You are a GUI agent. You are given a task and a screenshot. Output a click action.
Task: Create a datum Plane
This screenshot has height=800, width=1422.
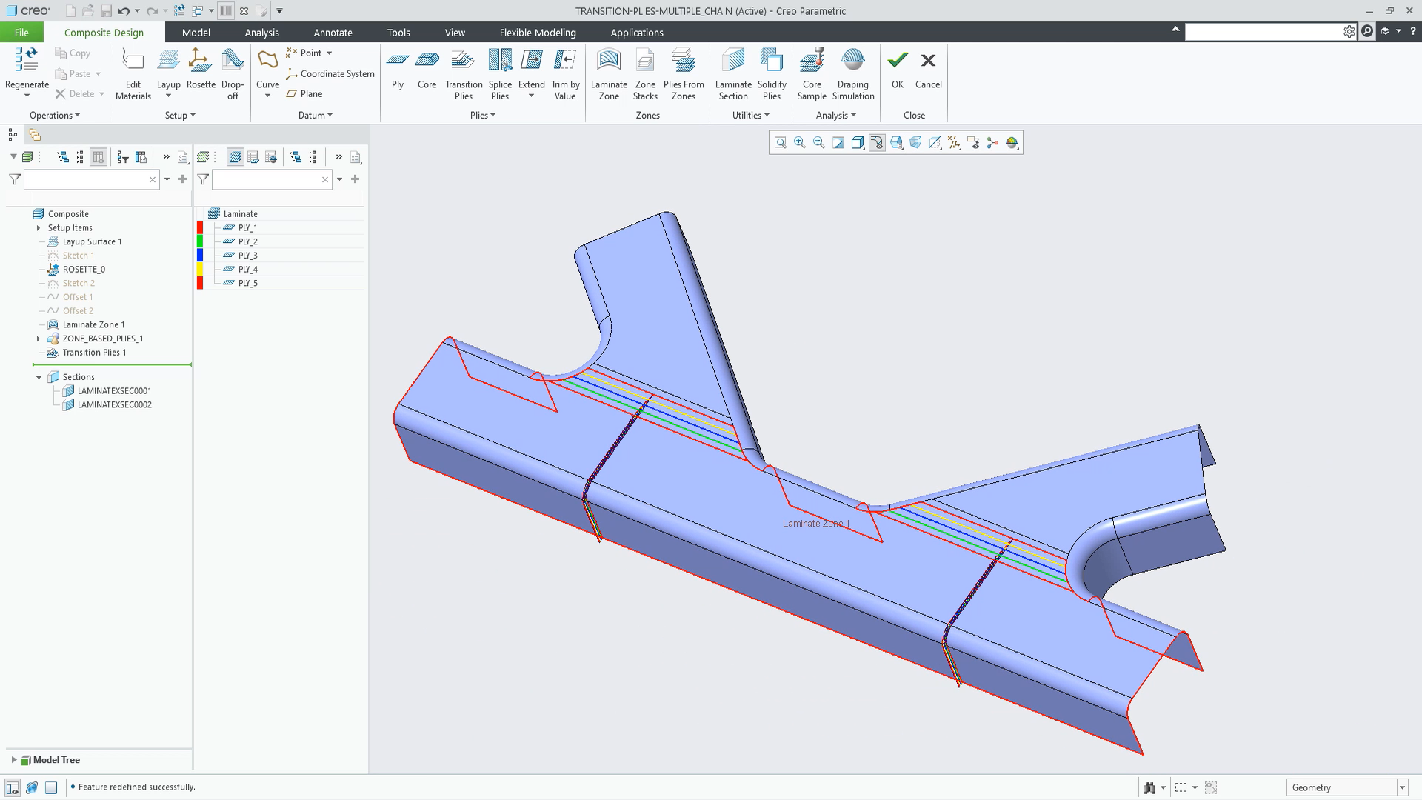click(x=304, y=94)
